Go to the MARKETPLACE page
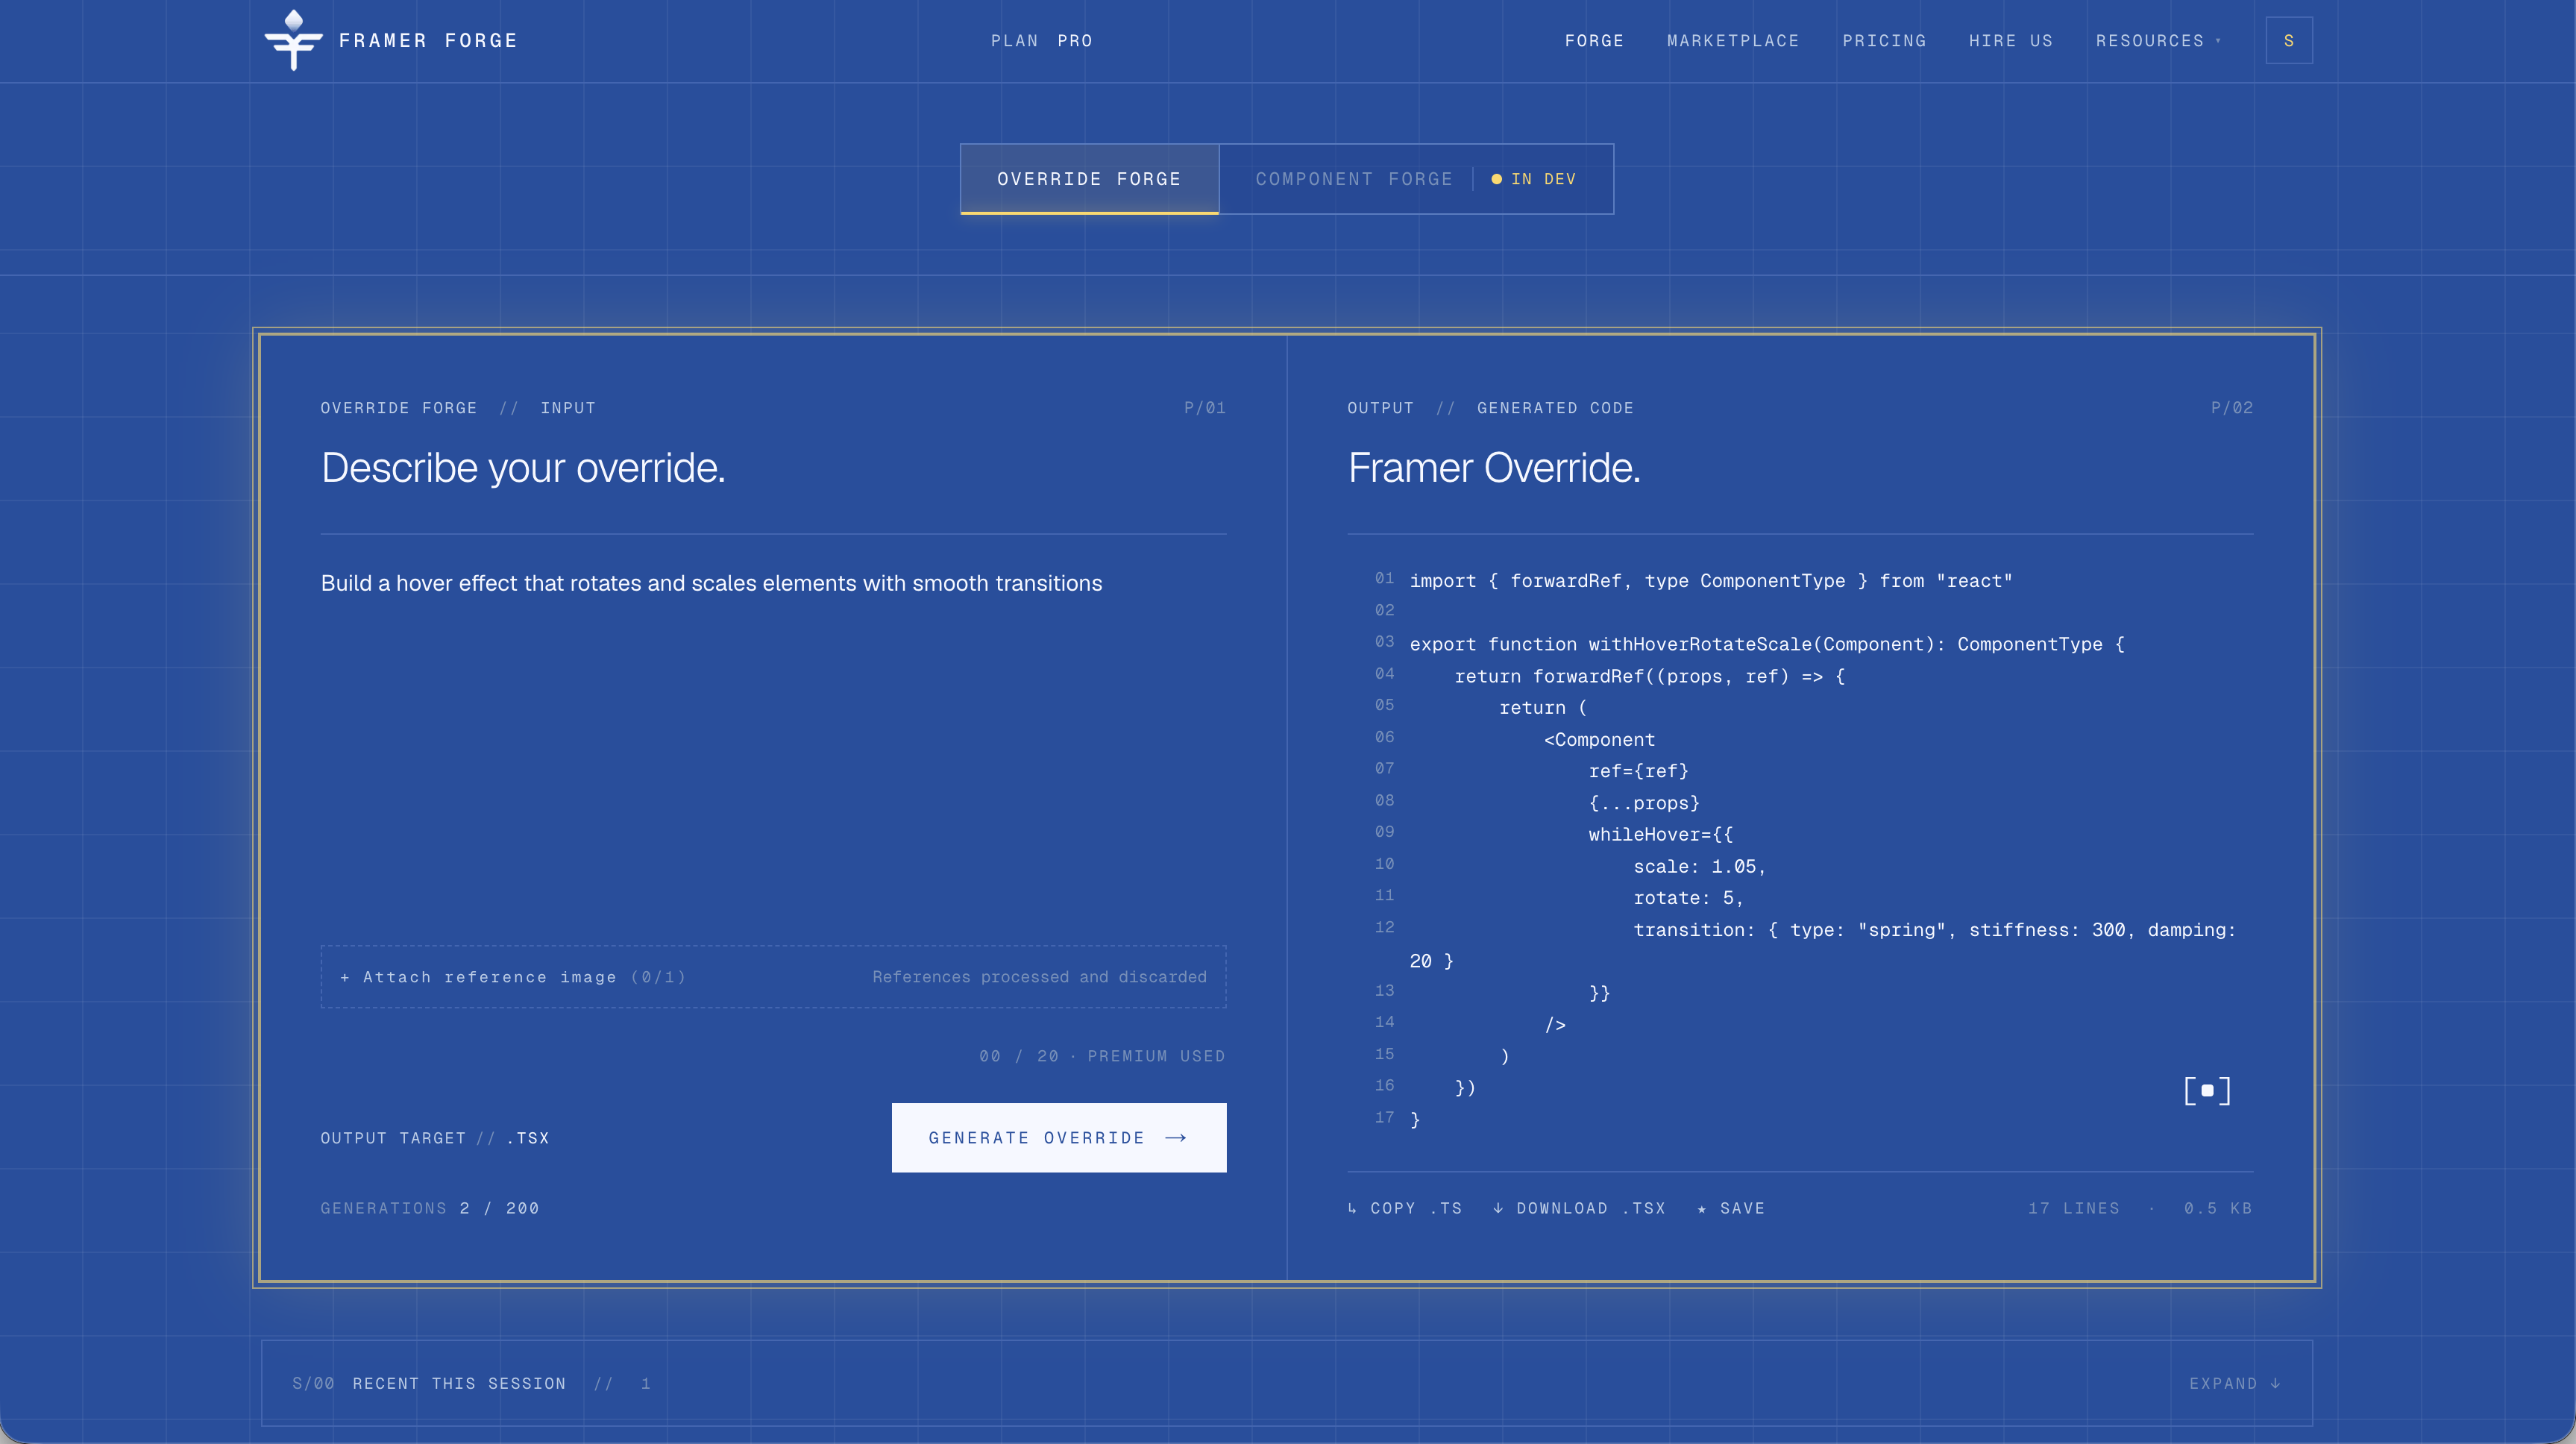The image size is (2576, 1444). (1733, 41)
